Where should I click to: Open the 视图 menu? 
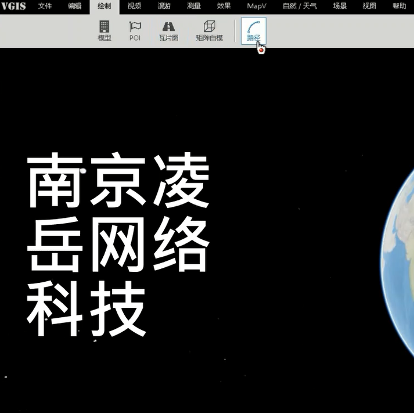pyautogui.click(x=369, y=6)
